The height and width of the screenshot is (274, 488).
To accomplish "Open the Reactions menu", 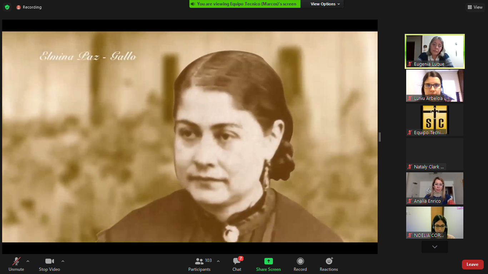I will 329,264.
